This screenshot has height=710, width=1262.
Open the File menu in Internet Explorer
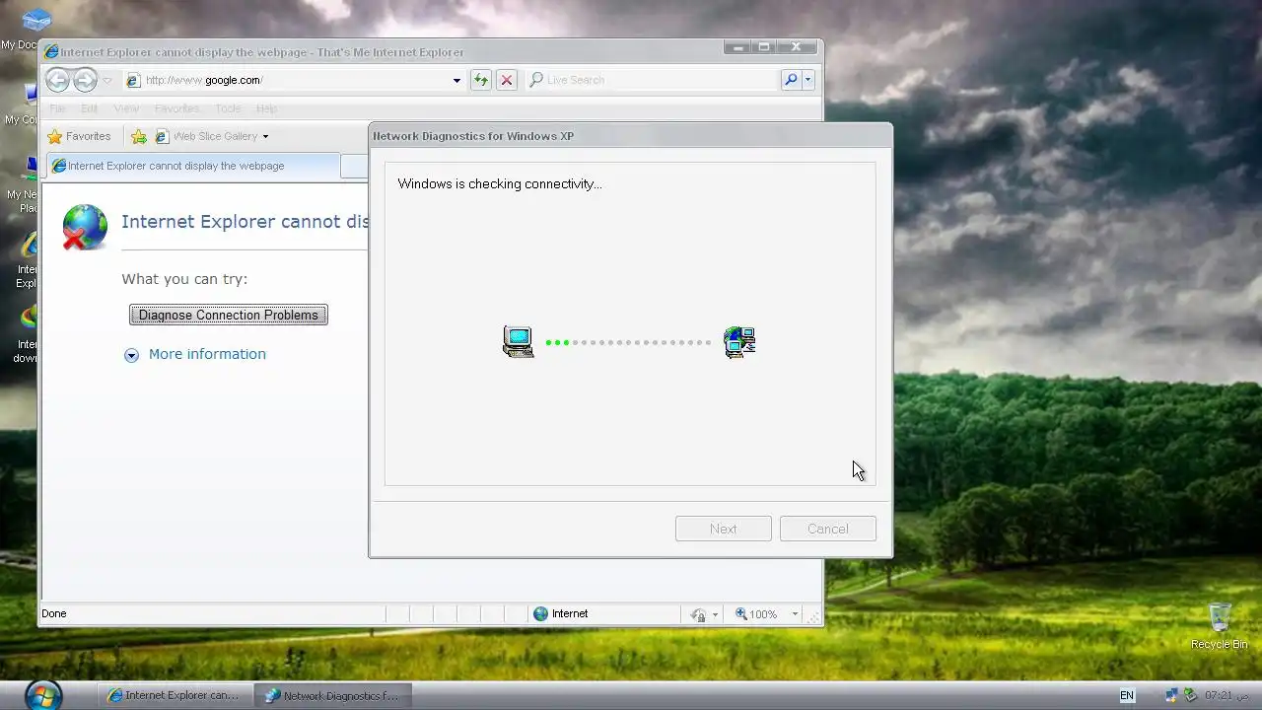58,108
